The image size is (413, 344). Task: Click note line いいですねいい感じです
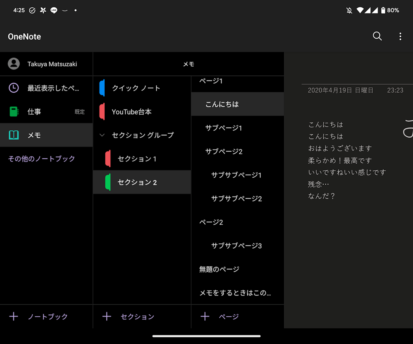347,172
